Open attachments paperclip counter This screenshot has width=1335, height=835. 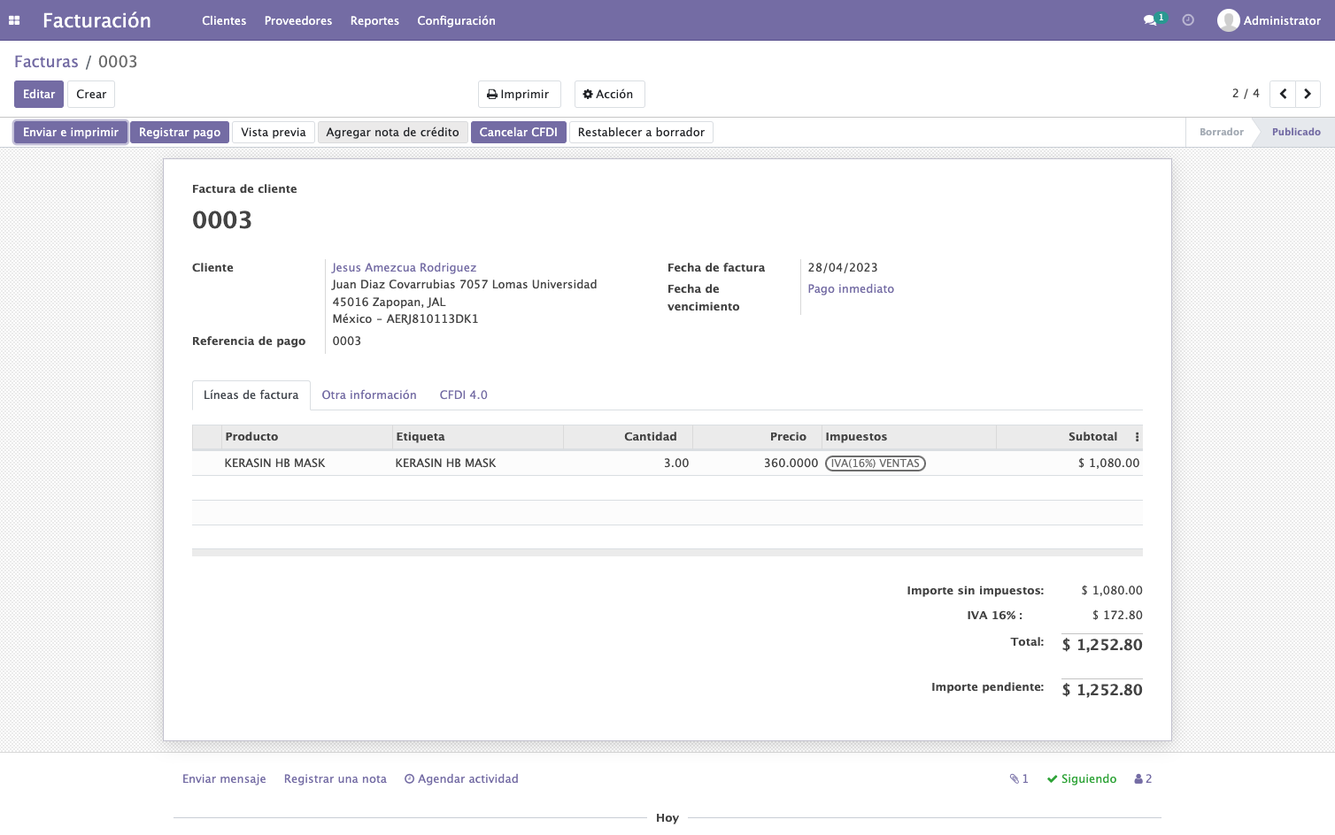pos(1019,779)
